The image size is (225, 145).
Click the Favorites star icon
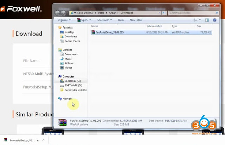point(60,28)
